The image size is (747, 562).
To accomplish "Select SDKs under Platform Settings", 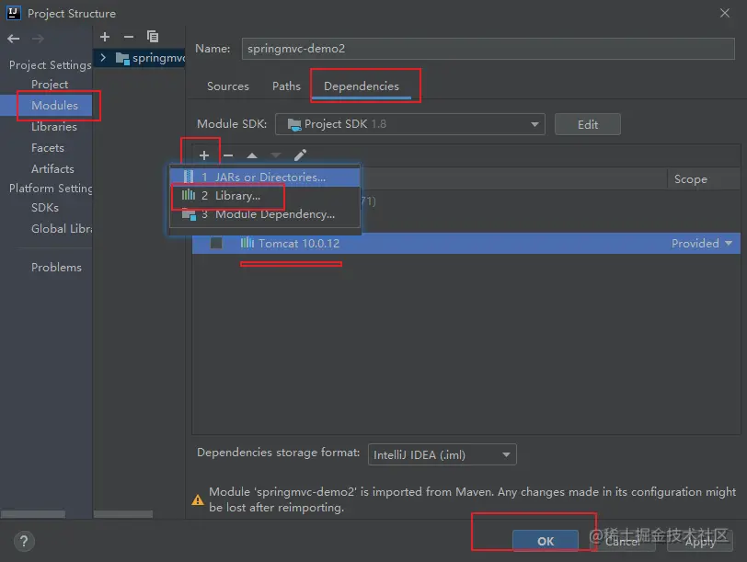I will (x=45, y=208).
